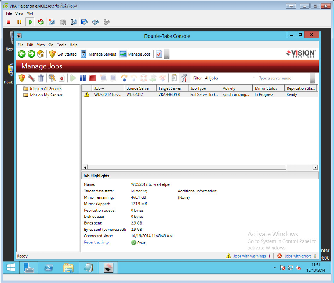Open job properties red wrench icon

[x=31, y=78]
